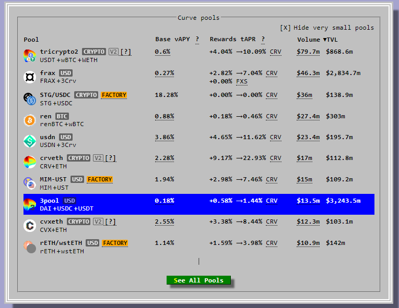Click the $10.9m volume value
Image resolution: width=399 pixels, height=308 pixels.
tap(308, 243)
